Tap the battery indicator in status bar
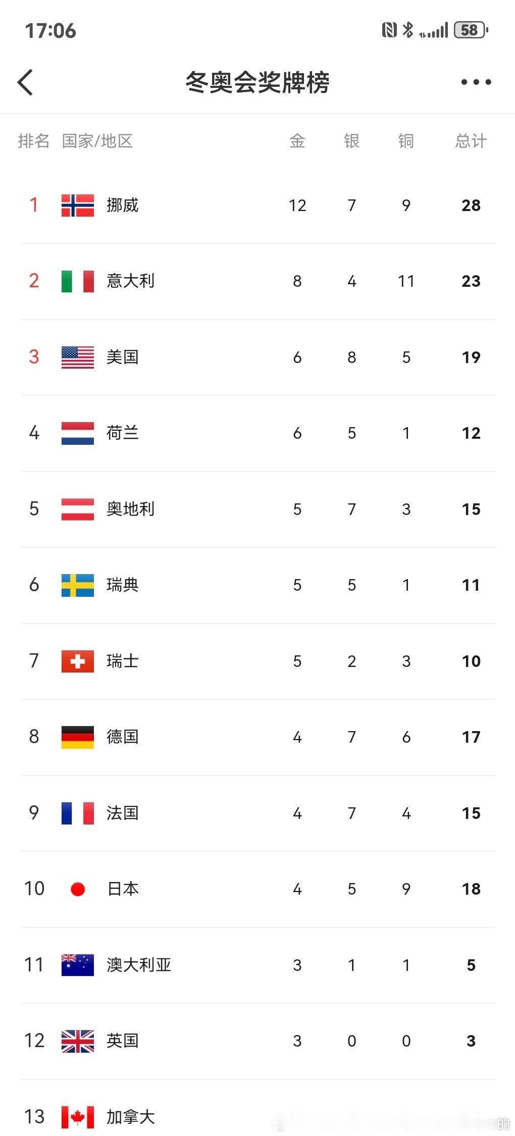515x1136 pixels. [471, 30]
